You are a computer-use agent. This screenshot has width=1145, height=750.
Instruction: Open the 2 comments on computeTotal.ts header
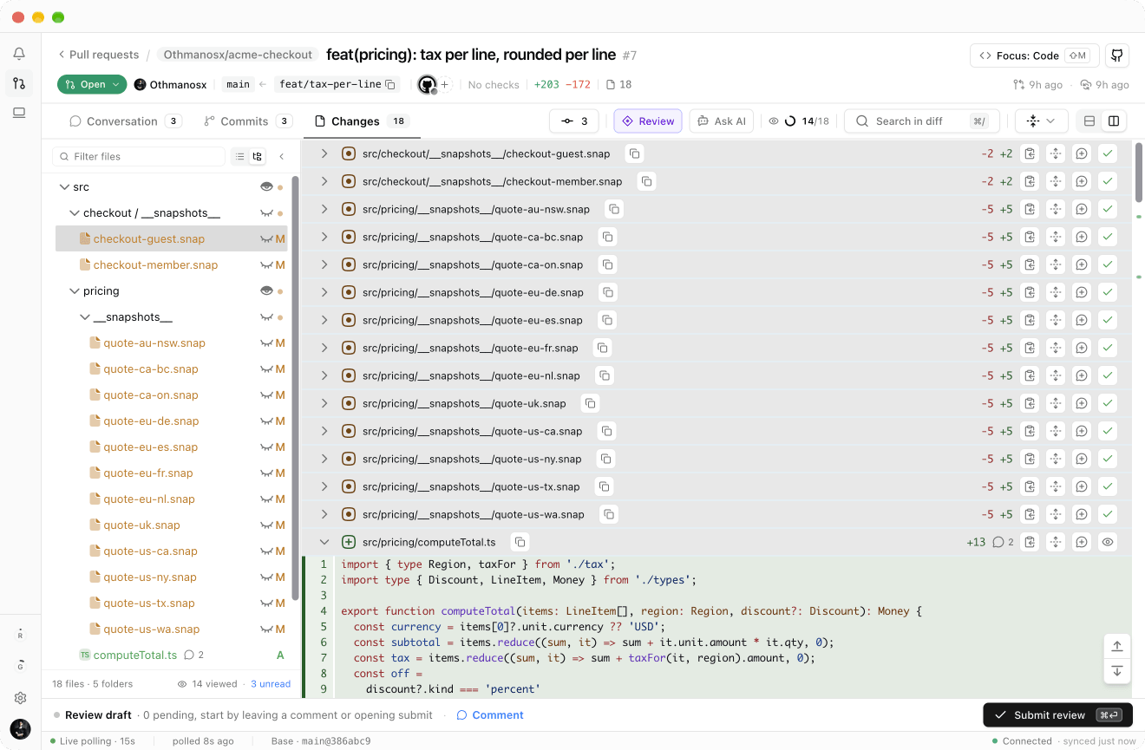pyautogui.click(x=1003, y=542)
